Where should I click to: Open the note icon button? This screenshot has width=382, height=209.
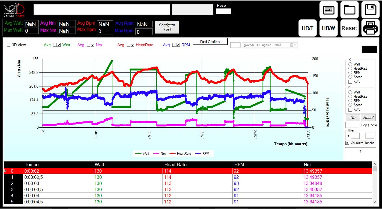329,10
